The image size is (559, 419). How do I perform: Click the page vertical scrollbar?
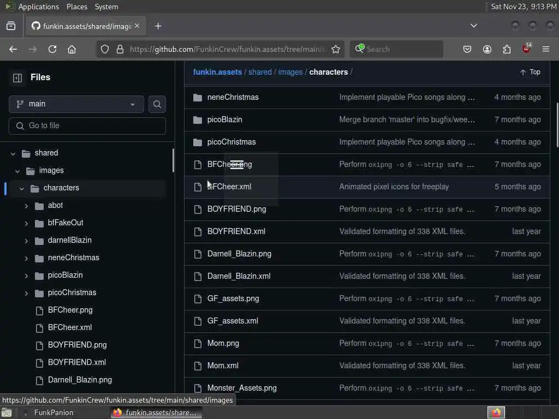[x=557, y=125]
